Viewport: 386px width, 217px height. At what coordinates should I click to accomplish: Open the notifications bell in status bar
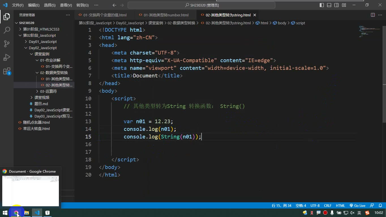(380, 206)
